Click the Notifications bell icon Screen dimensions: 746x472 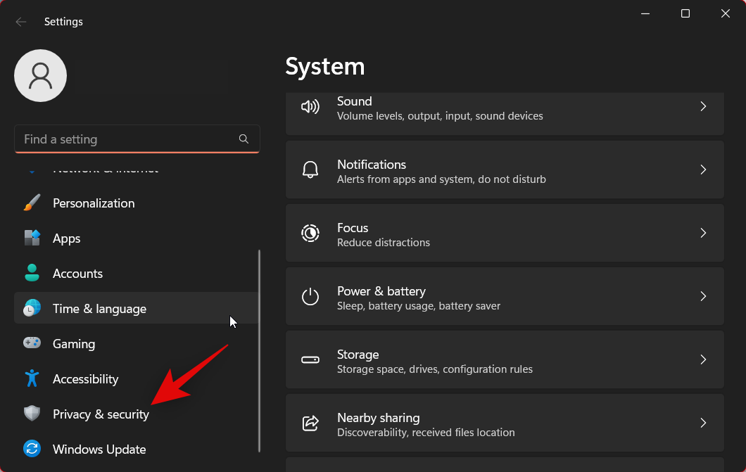point(310,170)
